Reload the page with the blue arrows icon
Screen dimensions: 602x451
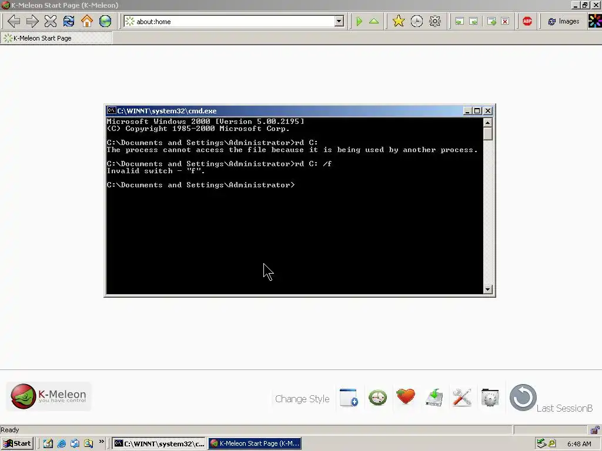click(69, 21)
